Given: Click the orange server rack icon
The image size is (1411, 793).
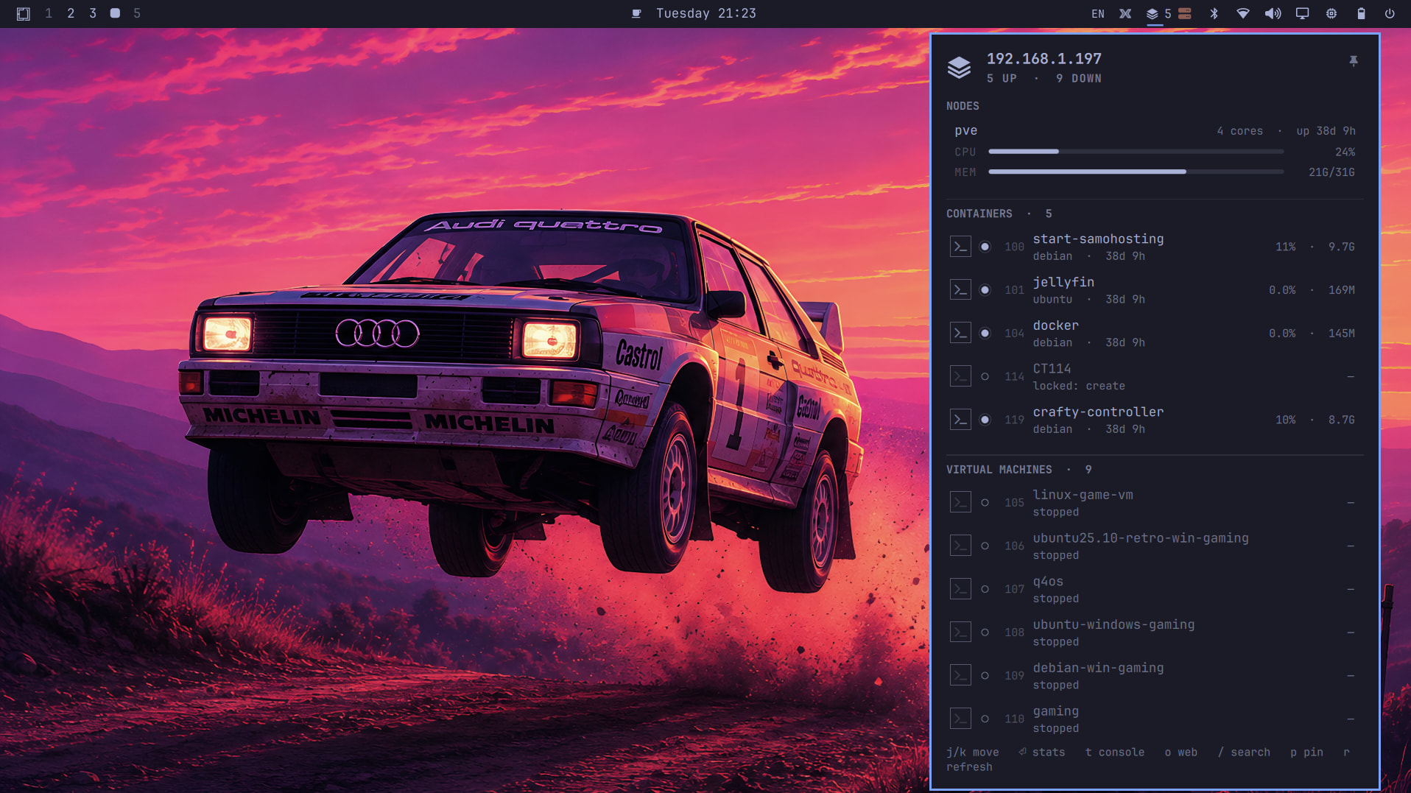Looking at the screenshot, I should click(x=1185, y=14).
